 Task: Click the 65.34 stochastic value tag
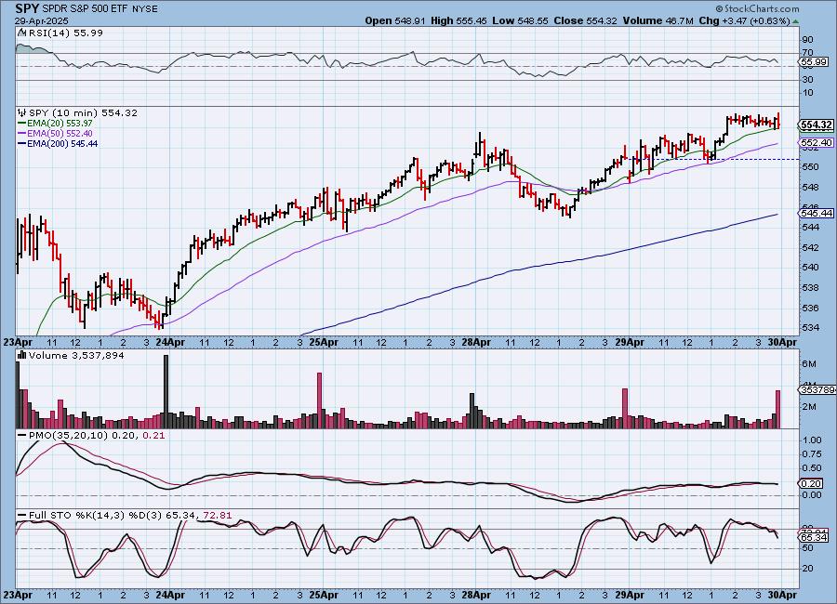(815, 538)
